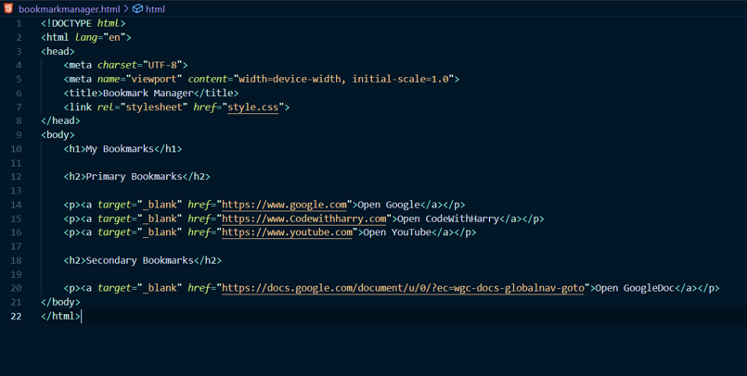This screenshot has width=747, height=376.
Task: Open bookmarkmanager.html breadcrumb item
Action: point(69,9)
